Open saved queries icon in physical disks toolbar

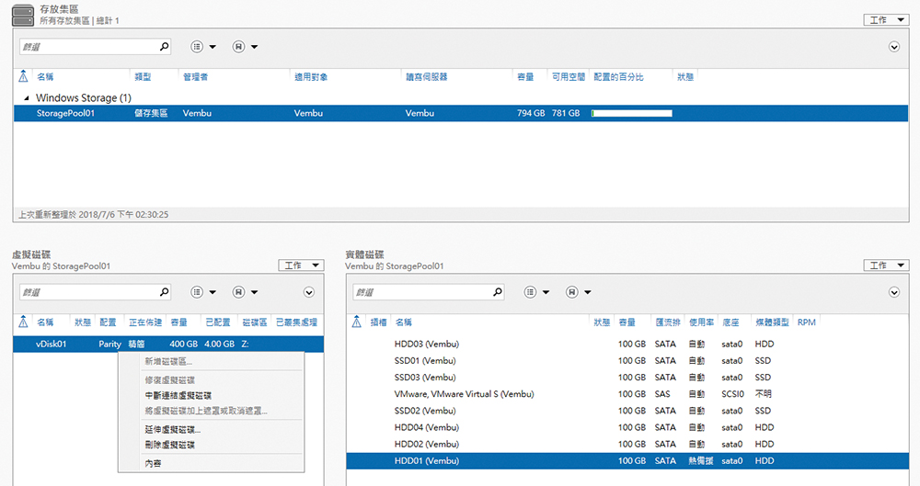coord(572,292)
